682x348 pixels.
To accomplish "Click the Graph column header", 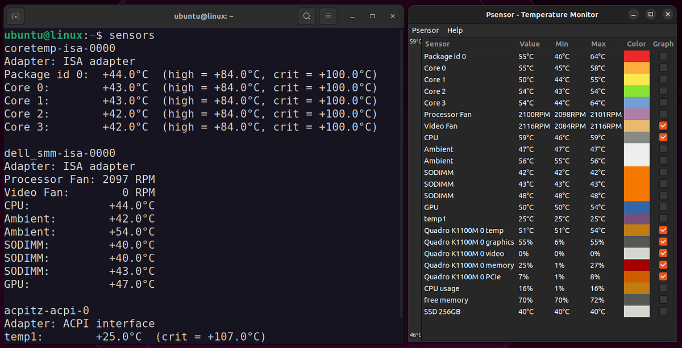I will coord(663,44).
